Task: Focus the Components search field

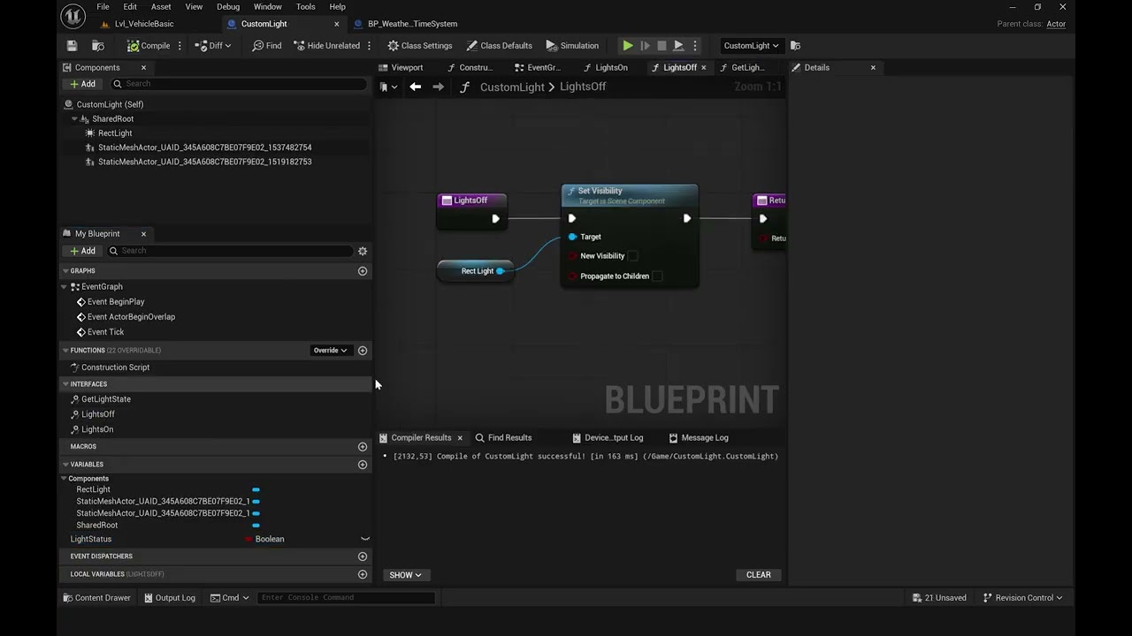Action: coord(239,84)
